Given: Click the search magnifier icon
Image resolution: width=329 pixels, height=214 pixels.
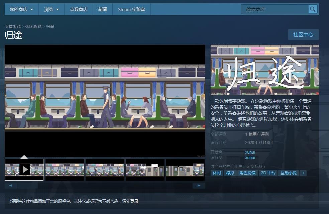Looking at the screenshot, I should [x=313, y=9].
